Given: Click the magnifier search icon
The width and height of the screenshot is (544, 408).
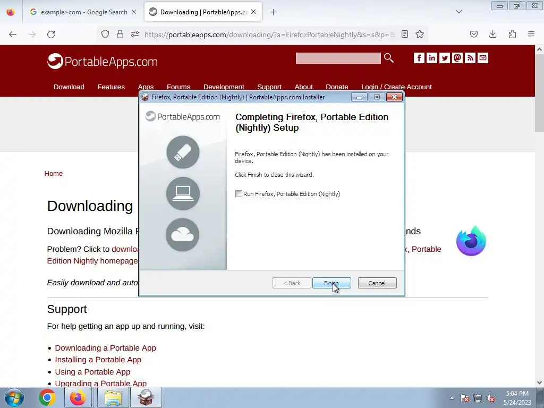Looking at the screenshot, I should pos(388,58).
